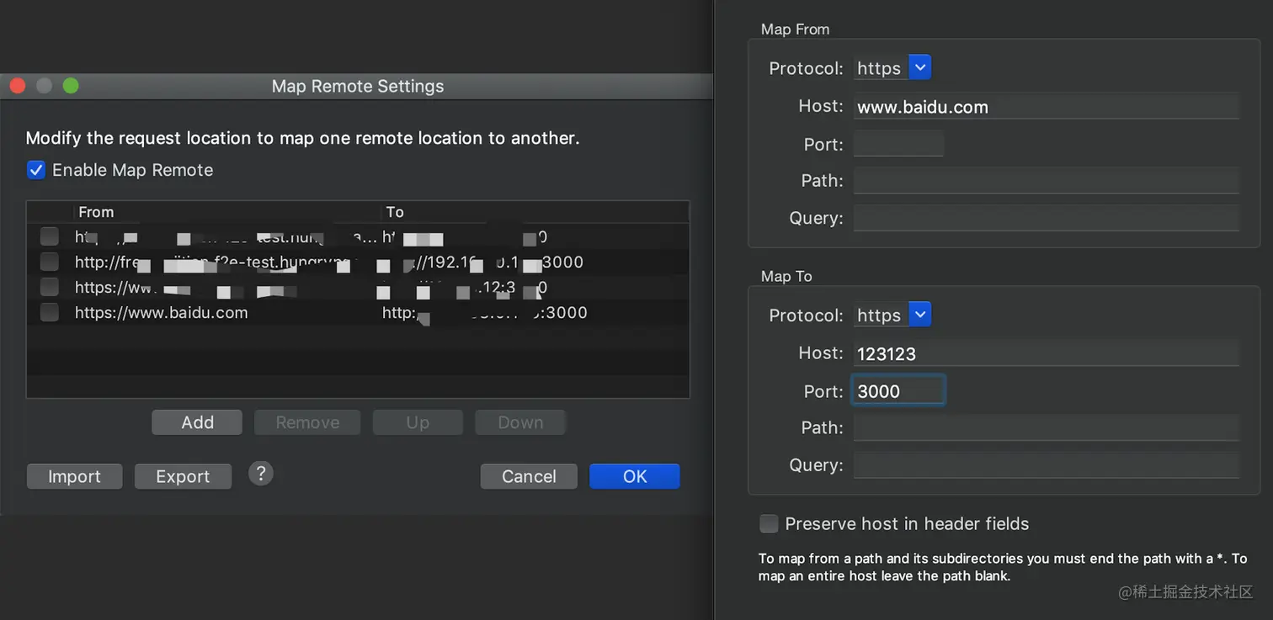1273x620 pixels.
Task: Click the Add mapping button
Action: [197, 422]
